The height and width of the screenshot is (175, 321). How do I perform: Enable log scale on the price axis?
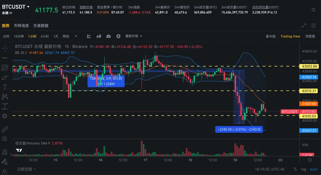304,169
